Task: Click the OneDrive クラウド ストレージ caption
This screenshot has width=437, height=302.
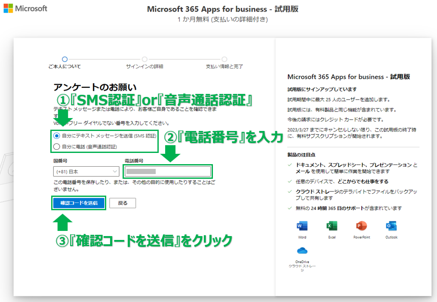Action: [x=302, y=266]
